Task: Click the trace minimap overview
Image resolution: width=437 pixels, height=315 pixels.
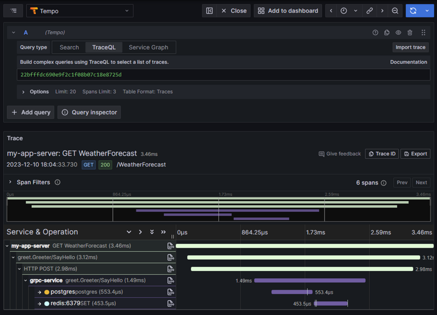Action: click(219, 209)
